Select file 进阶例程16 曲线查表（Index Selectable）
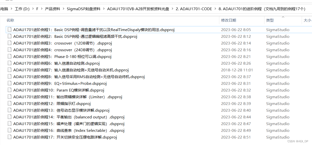Viewport: 312px width, 145px height. pos(69,130)
